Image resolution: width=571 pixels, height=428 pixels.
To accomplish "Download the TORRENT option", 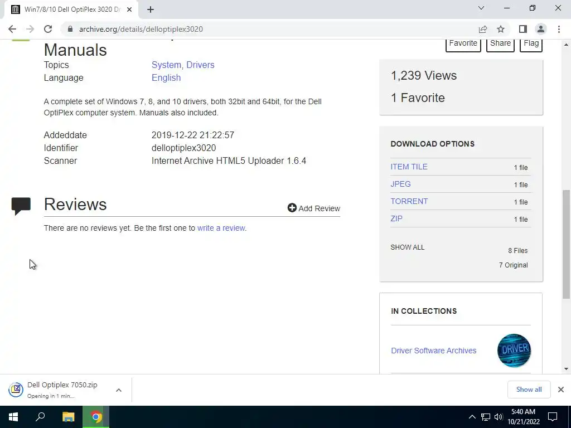I will pyautogui.click(x=409, y=201).
